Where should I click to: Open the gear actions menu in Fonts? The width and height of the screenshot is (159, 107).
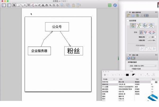coord(105,75)
